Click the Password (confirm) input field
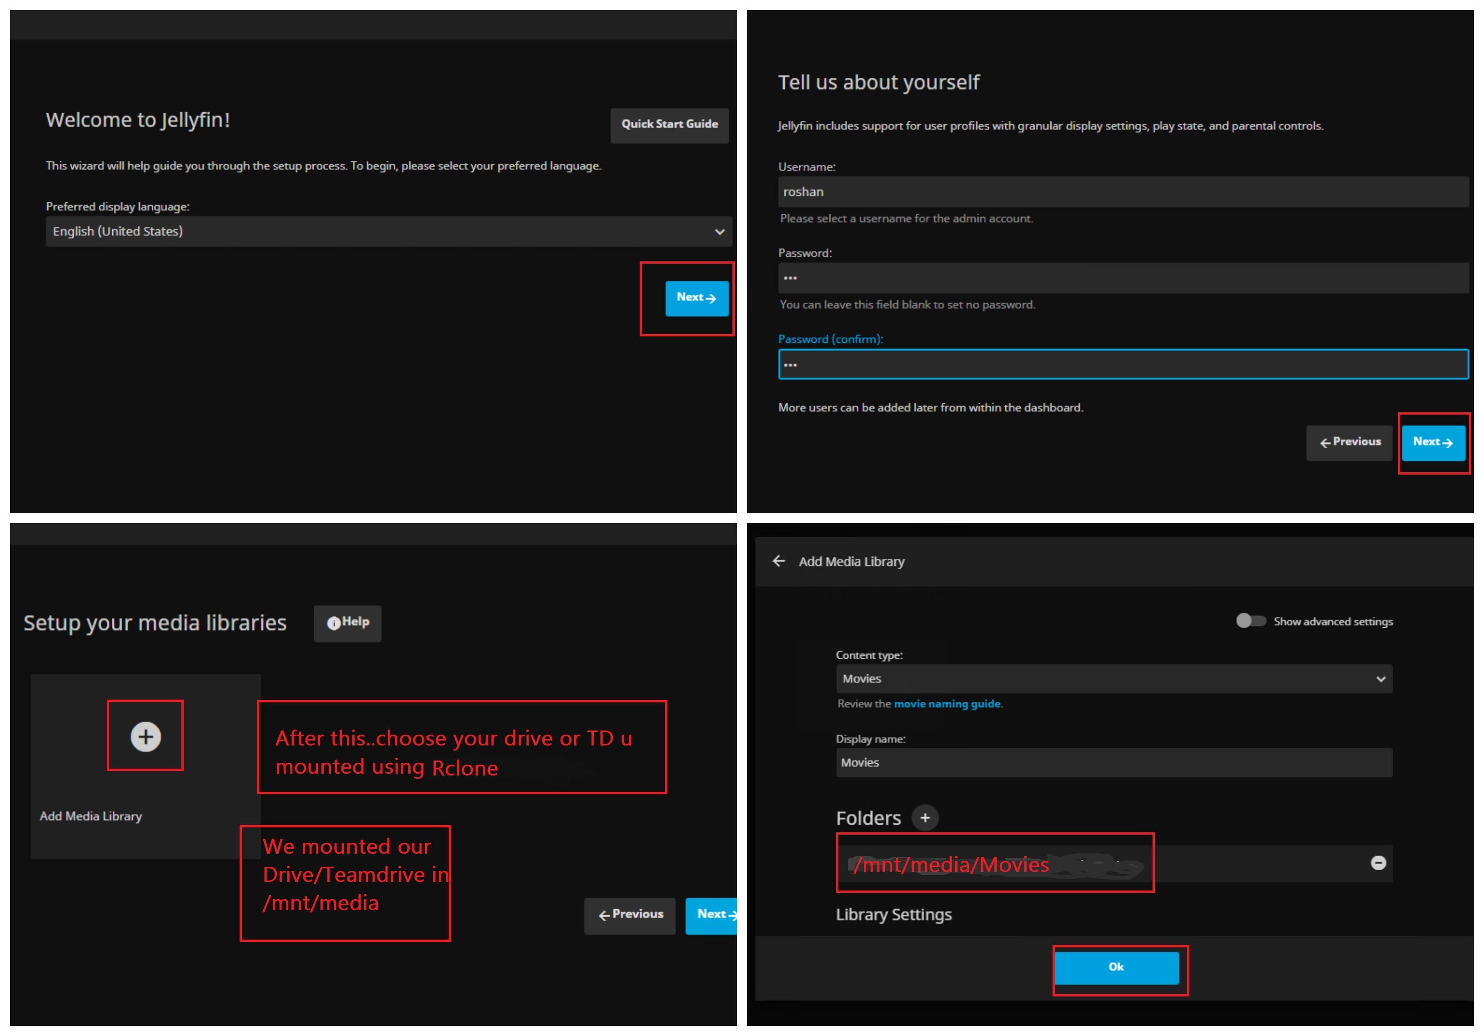The width and height of the screenshot is (1484, 1036). click(x=1123, y=365)
